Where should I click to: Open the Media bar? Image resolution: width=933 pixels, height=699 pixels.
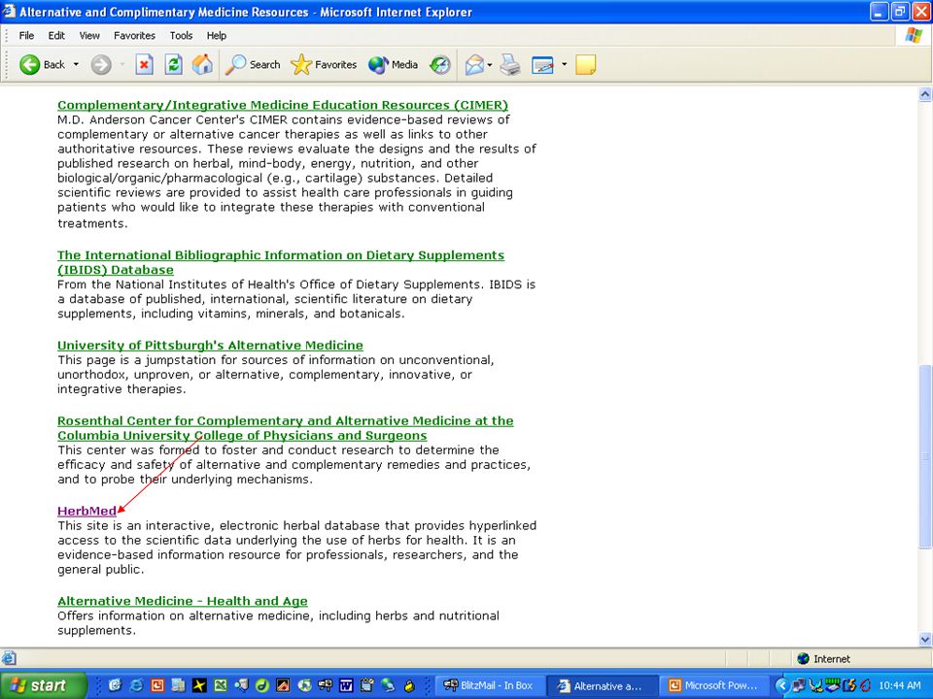393,64
